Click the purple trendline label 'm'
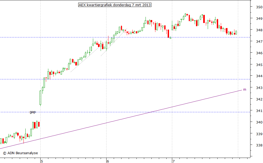 tap(245, 90)
